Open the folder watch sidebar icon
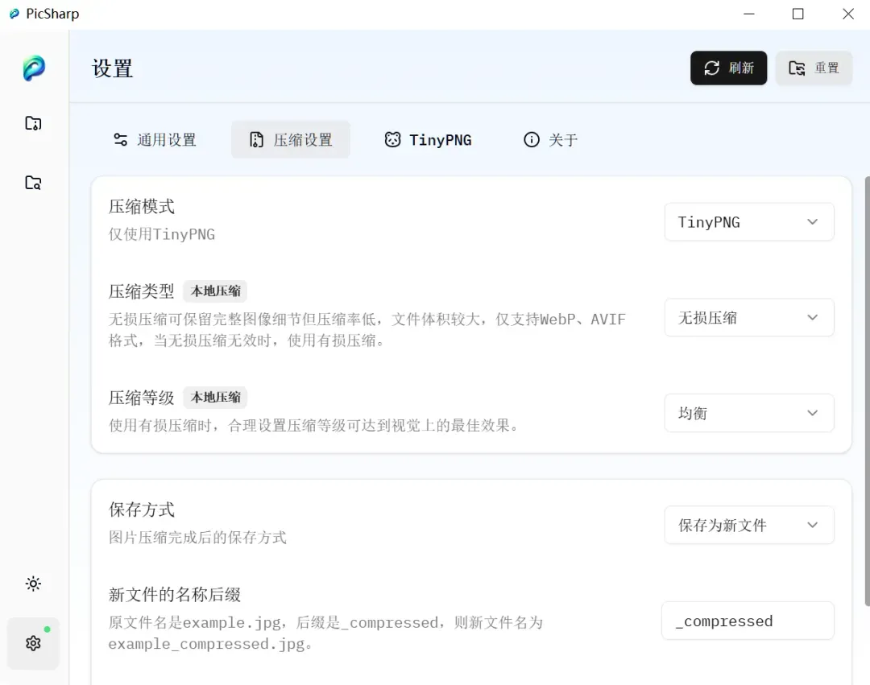Screen dimensions: 870x685 click(x=33, y=183)
